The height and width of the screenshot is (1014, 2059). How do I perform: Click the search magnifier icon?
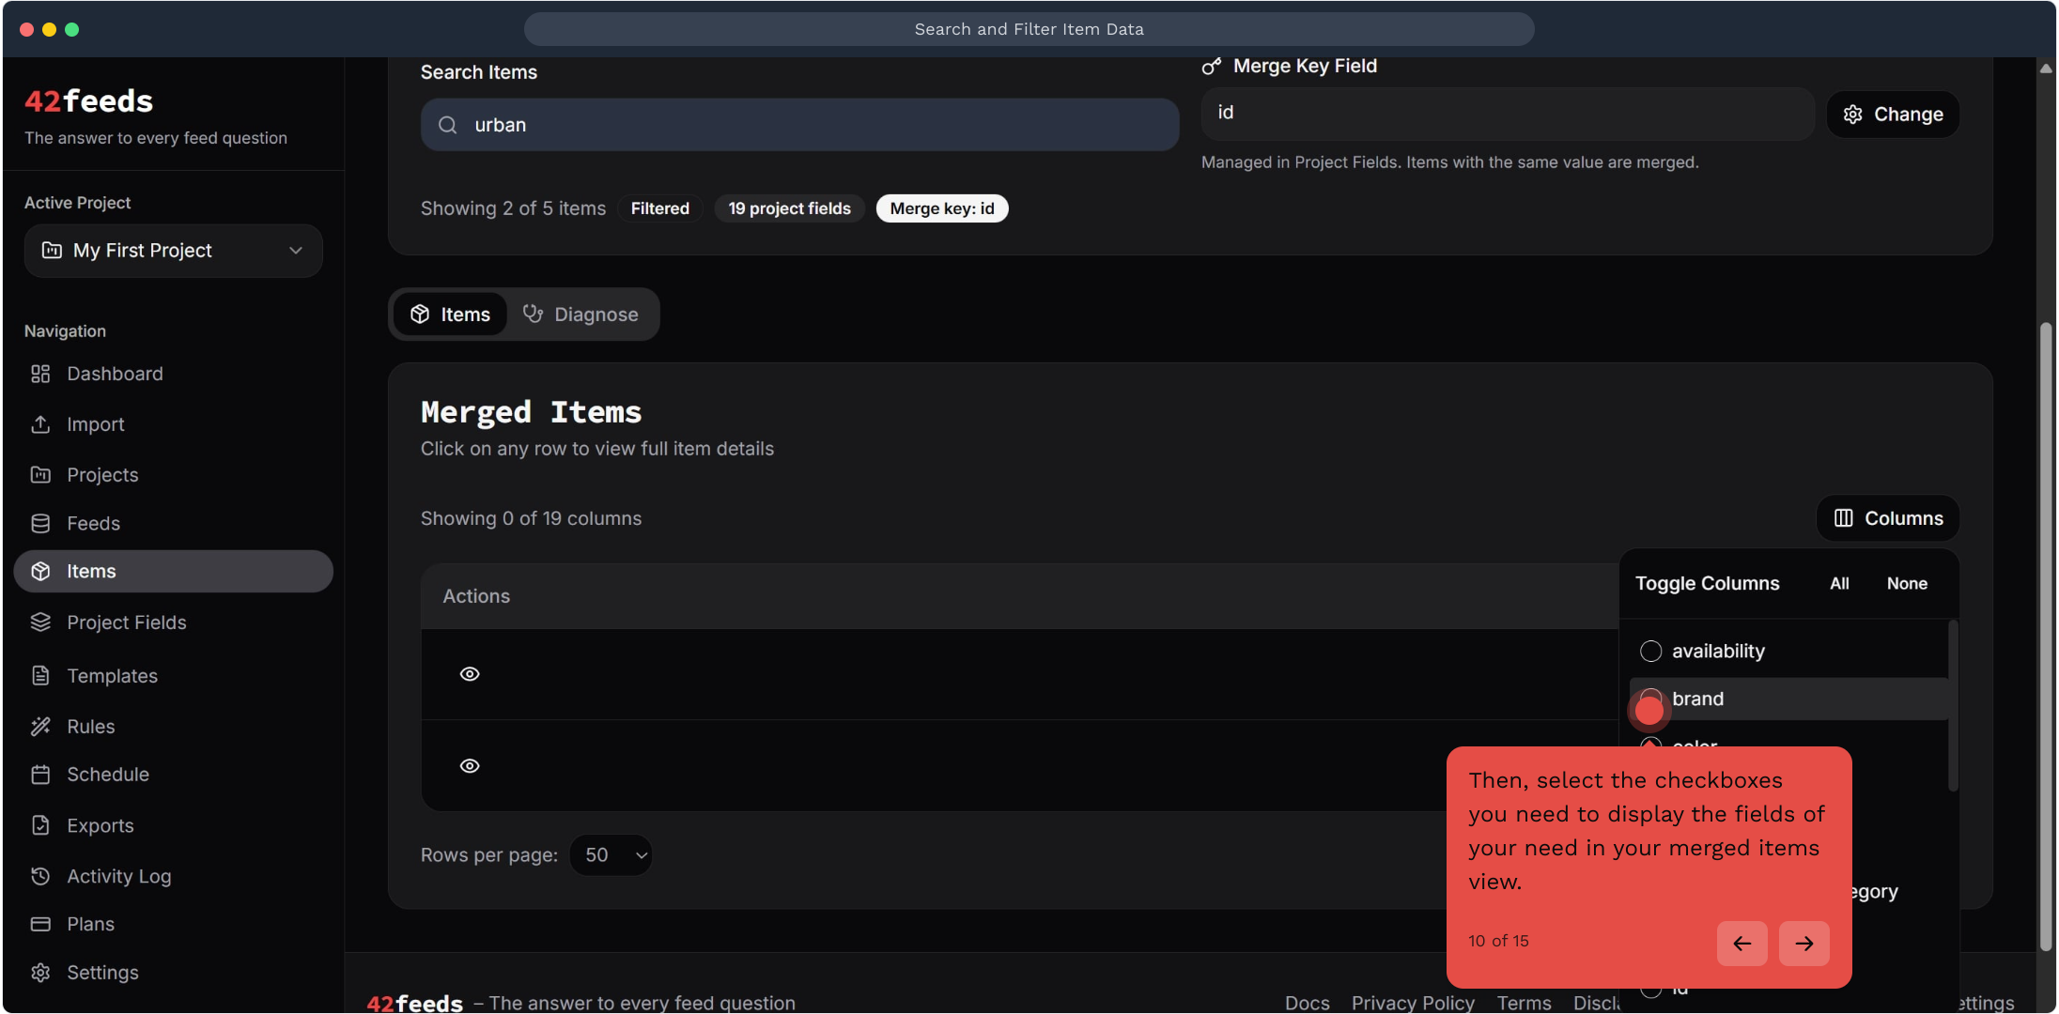[448, 125]
